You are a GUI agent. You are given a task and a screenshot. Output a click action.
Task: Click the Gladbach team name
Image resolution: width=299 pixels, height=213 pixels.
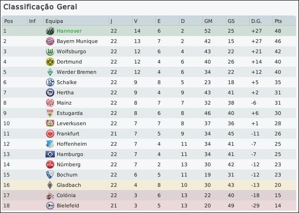[68, 185]
